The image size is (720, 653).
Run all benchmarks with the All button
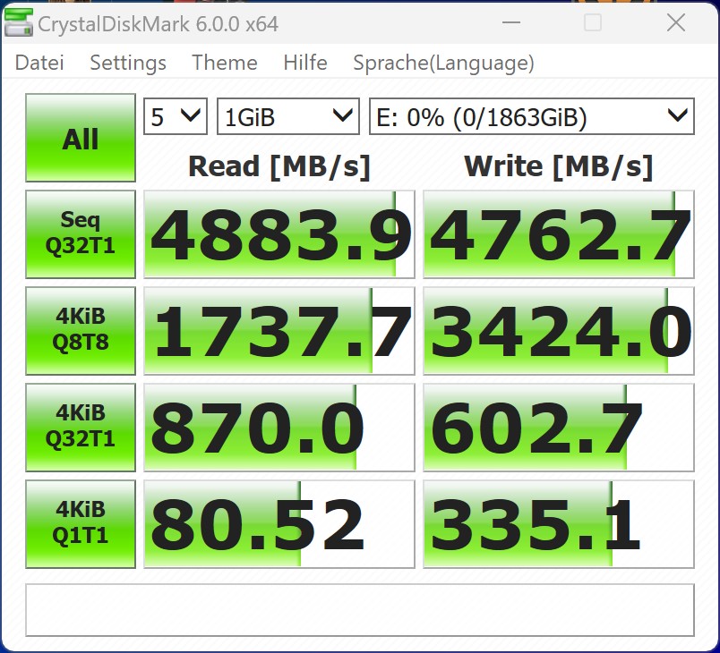coord(81,138)
